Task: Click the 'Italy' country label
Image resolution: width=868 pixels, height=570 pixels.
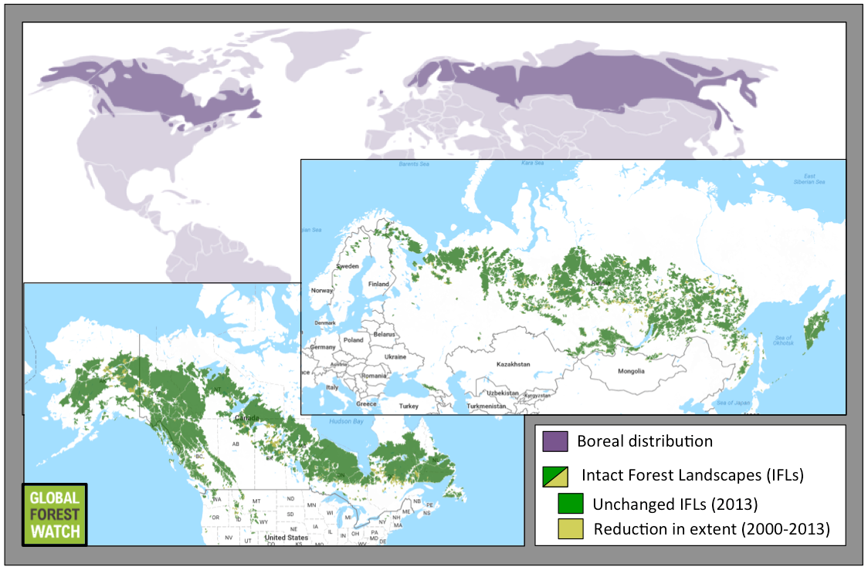Action: pos(332,387)
